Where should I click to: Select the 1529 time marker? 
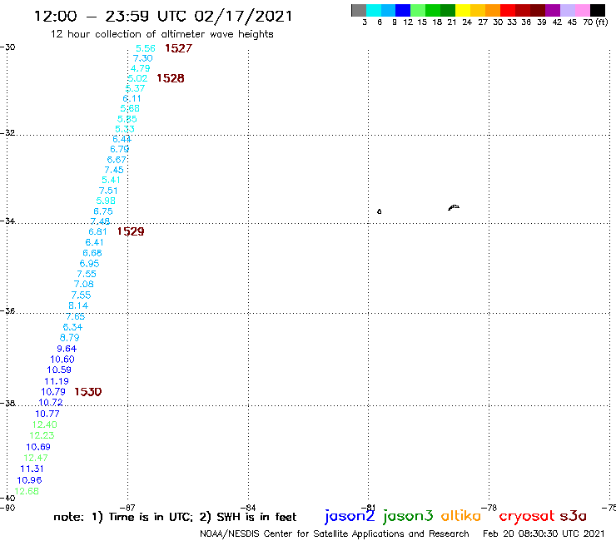(x=131, y=231)
